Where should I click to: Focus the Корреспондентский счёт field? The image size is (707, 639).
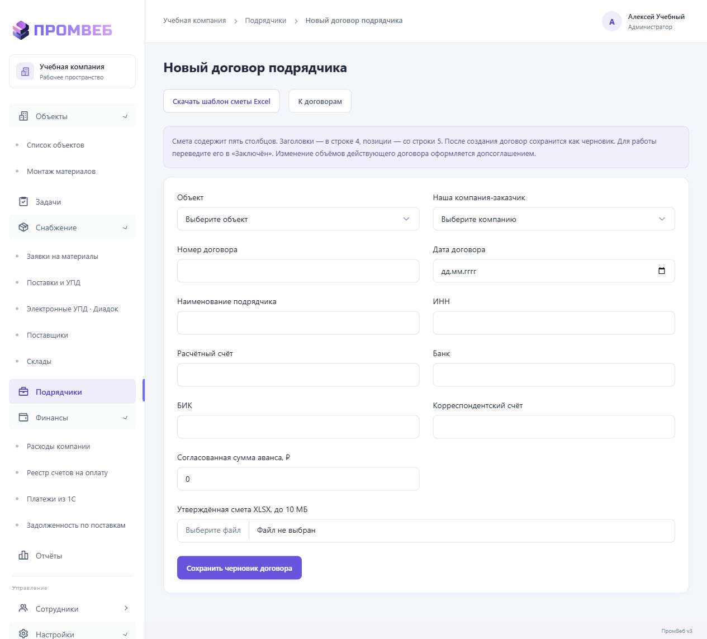(x=554, y=427)
